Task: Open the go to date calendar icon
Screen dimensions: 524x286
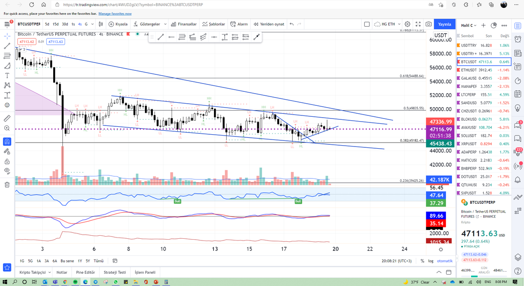Action: [115, 261]
